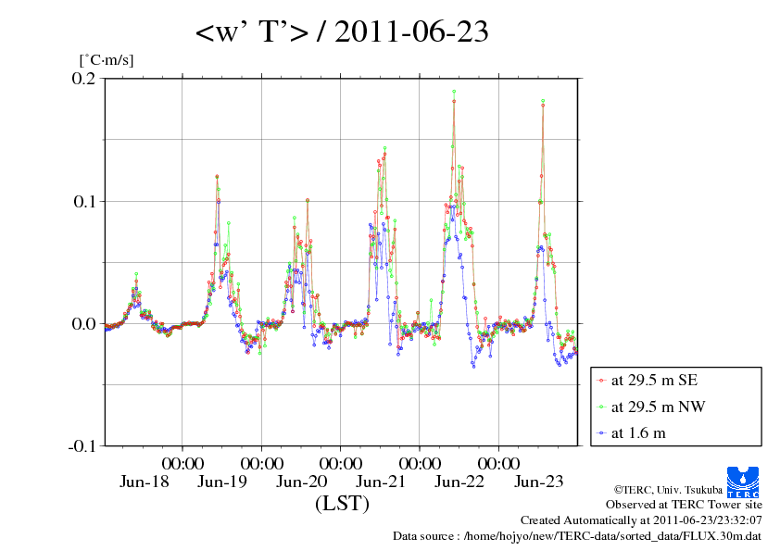
Task: Click the -0.1 y-axis tick label
Action: (82, 445)
